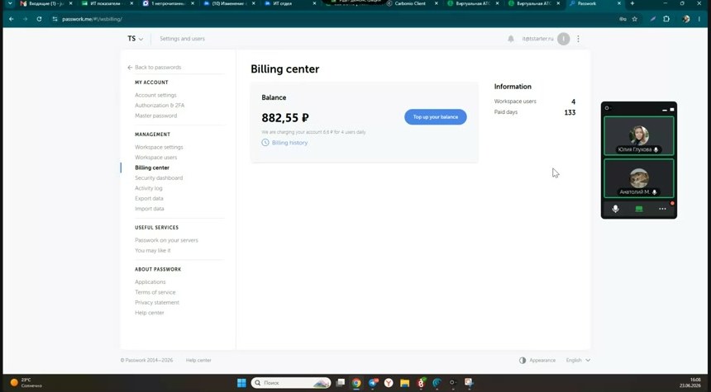Image resolution: width=711 pixels, height=392 pixels.
Task: Open the Snipping Tool on the taskbar
Action: [469, 383]
